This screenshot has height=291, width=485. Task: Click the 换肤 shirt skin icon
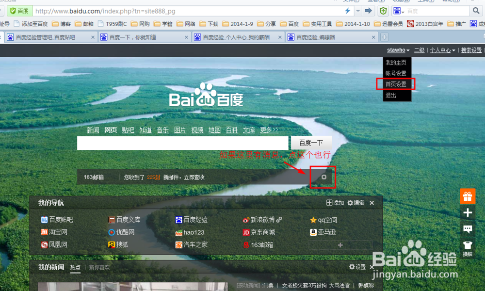[x=468, y=249]
